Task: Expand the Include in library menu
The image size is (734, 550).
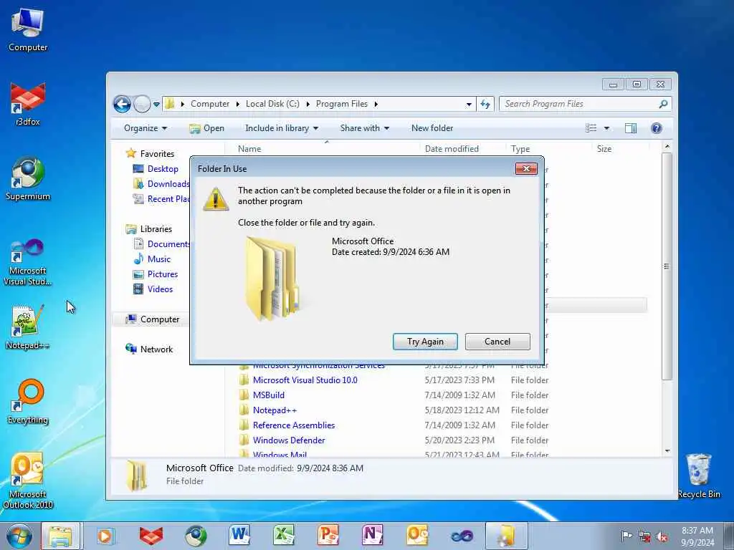Action: (x=281, y=128)
